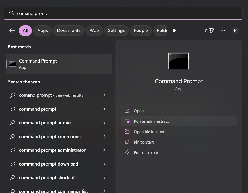
Task: Expand the 'command prompt admin' suggestion chevron
Action: (104, 123)
